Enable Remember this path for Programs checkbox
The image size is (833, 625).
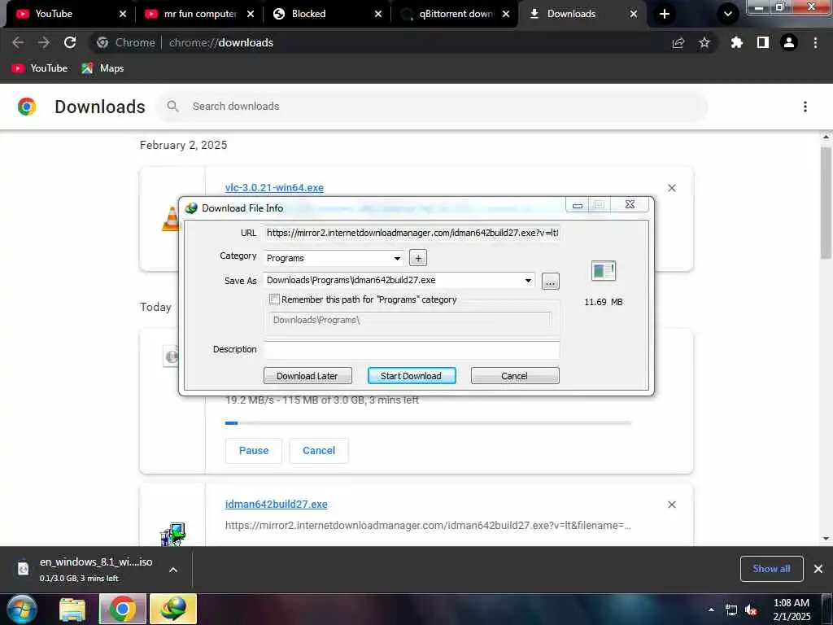click(275, 299)
